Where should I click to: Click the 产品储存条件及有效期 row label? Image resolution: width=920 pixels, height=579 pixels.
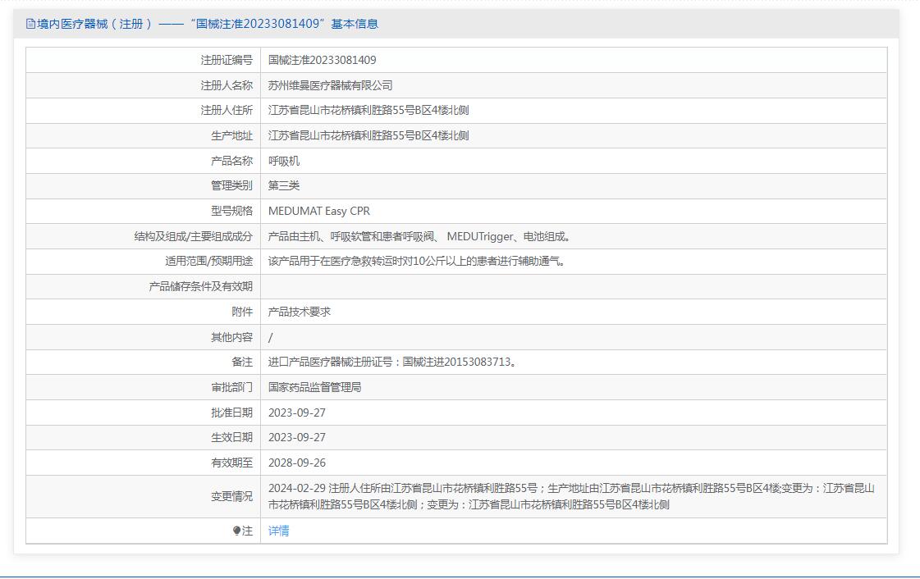[x=201, y=286]
